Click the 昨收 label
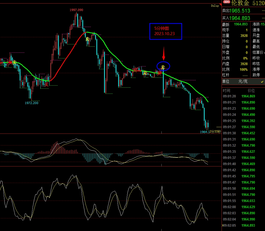The width and height of the screenshot is (265, 231). point(256,58)
